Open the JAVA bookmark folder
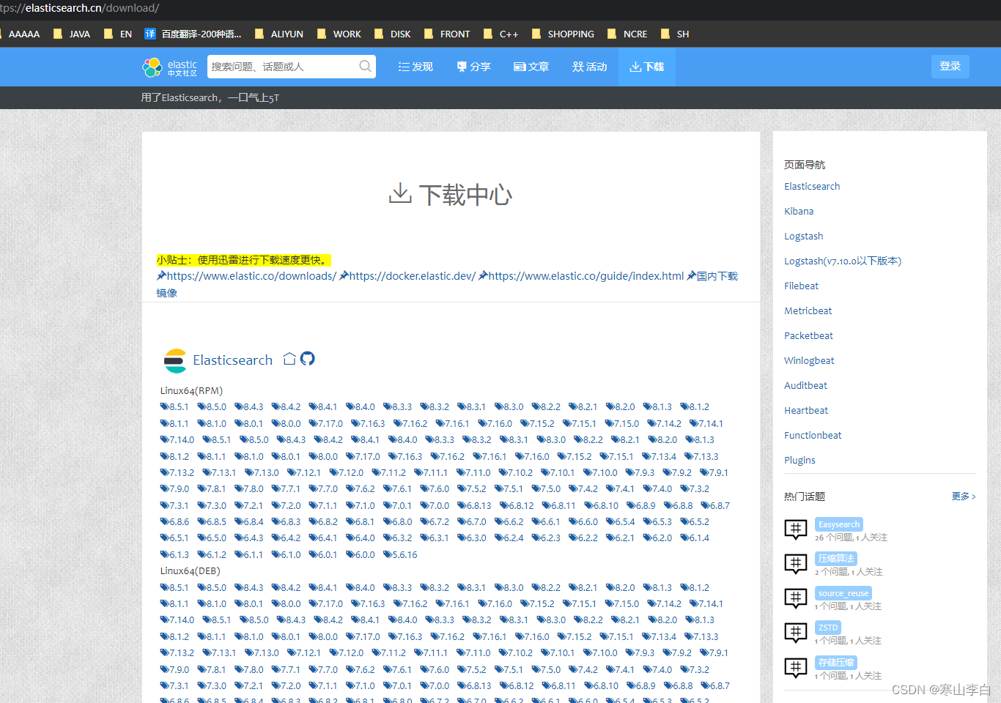Screen dimensions: 1001x703 click(x=72, y=34)
